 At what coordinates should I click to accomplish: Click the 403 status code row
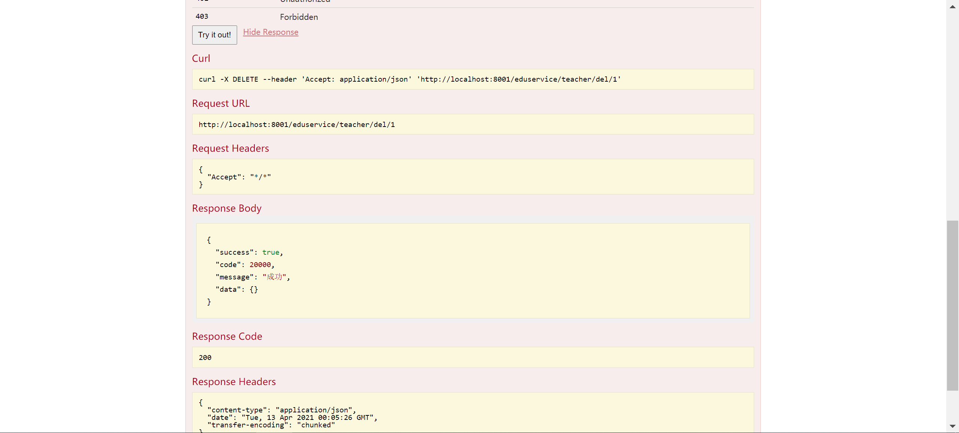coord(202,16)
